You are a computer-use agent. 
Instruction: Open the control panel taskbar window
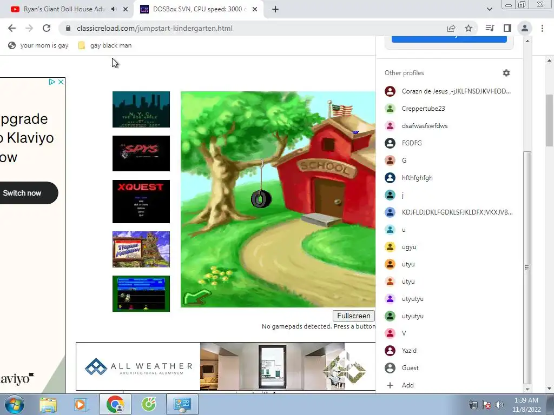[182, 404]
